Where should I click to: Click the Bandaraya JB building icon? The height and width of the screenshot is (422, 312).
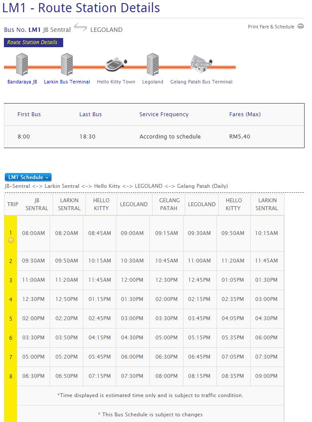click(22, 65)
